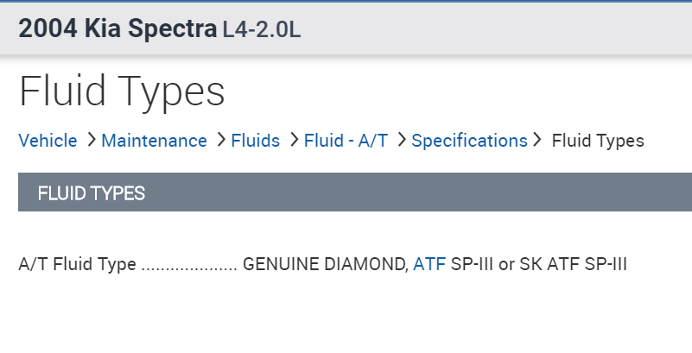Click the SK ATF SP-III text

click(x=573, y=264)
